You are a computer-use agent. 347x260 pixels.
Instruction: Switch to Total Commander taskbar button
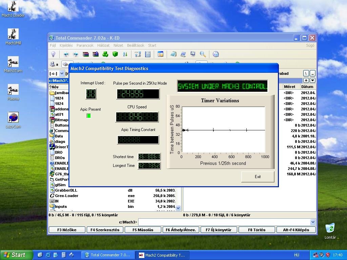coord(108,255)
